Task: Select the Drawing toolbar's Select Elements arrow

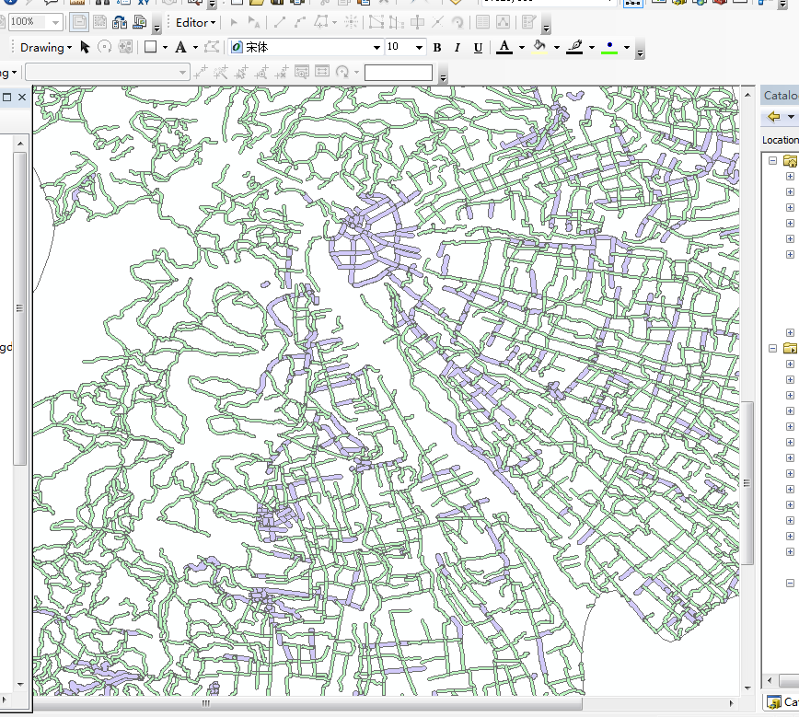Action: 86,47
